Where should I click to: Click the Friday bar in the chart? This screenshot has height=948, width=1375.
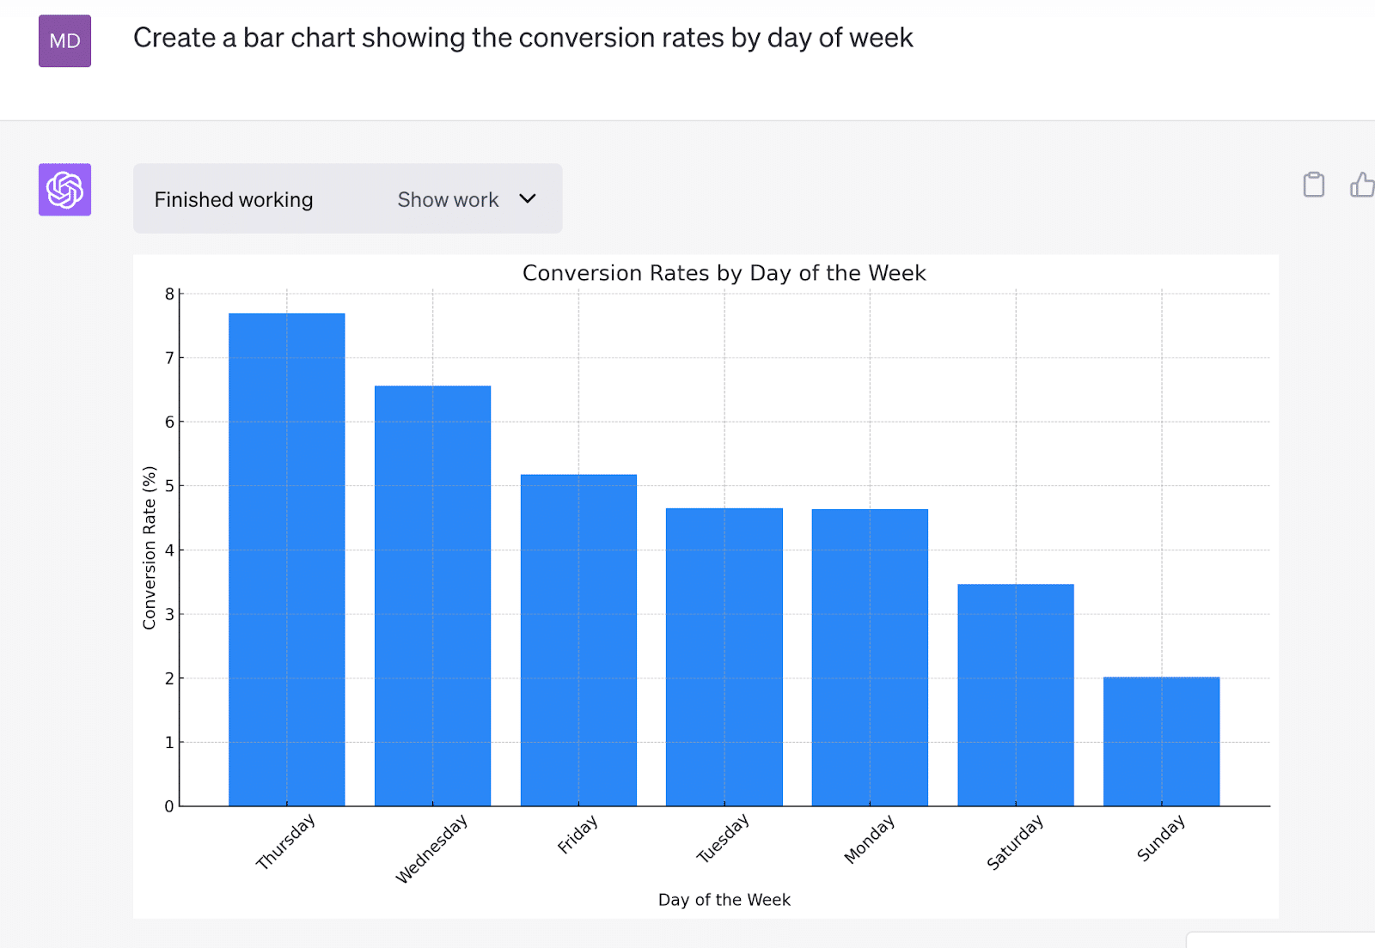(x=578, y=640)
